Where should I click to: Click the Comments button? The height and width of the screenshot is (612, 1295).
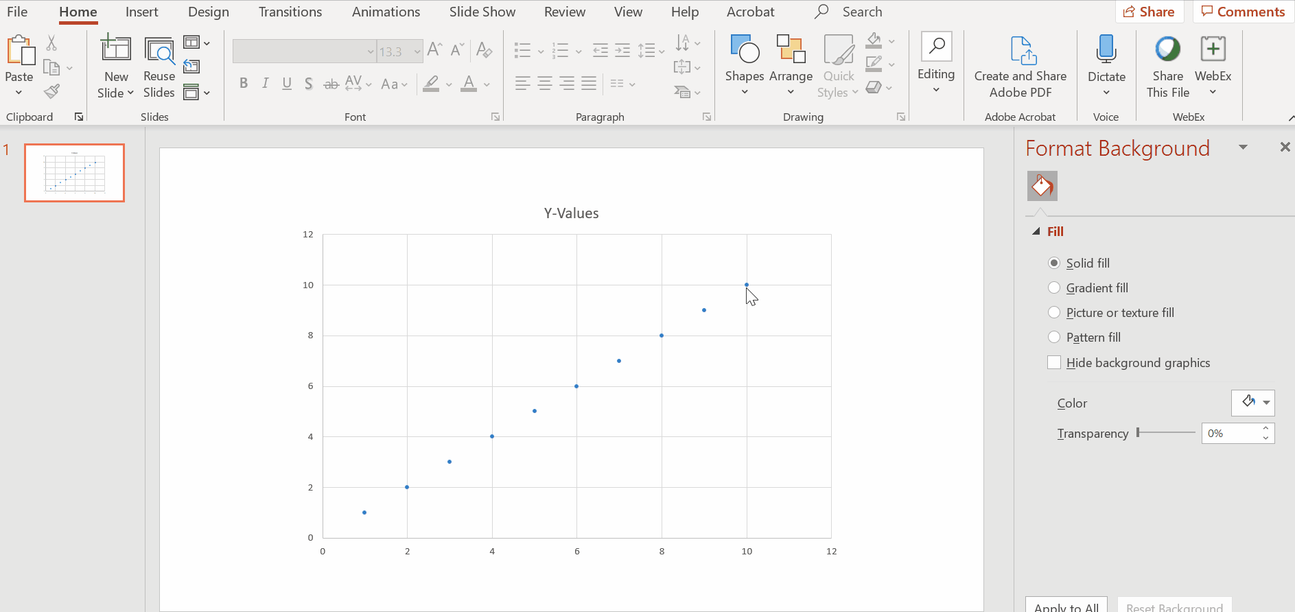click(x=1243, y=12)
